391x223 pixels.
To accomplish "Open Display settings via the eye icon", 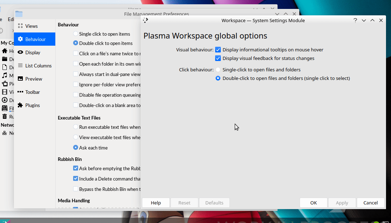I will pyautogui.click(x=20, y=52).
